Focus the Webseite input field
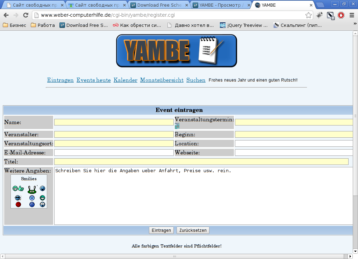Image resolution: width=358 pixels, height=259 pixels. 294,153
